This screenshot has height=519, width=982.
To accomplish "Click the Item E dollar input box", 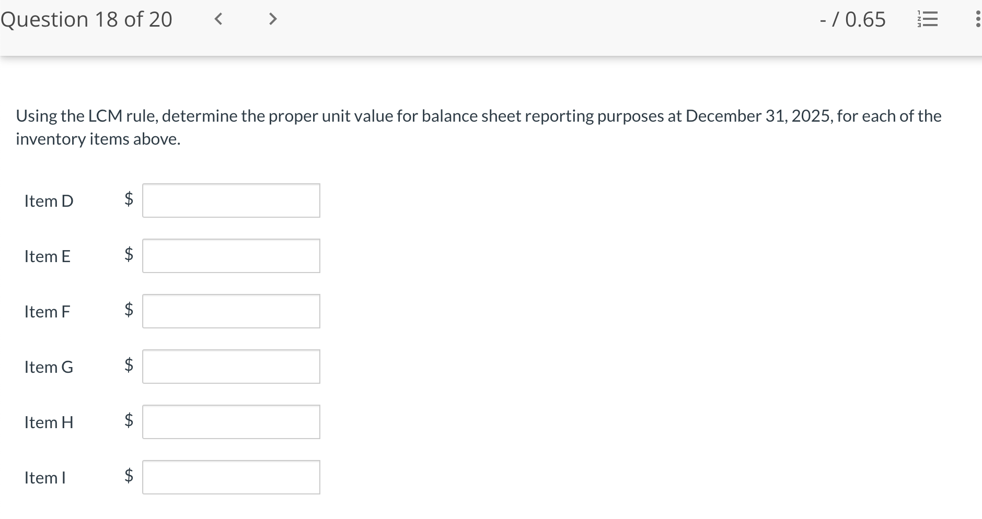I will (x=231, y=256).
